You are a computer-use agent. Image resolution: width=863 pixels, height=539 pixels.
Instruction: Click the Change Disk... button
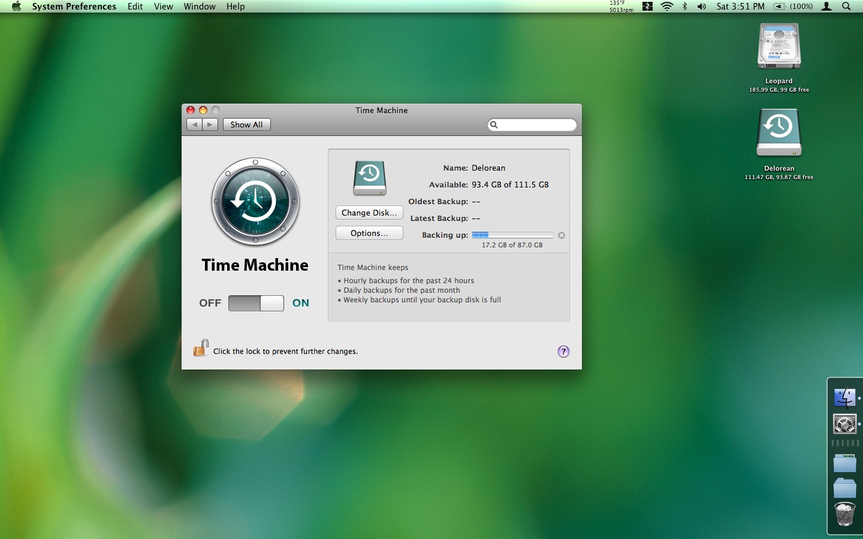pyautogui.click(x=369, y=213)
